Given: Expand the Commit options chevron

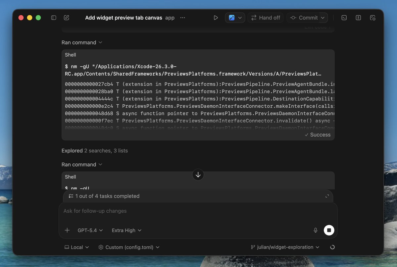Looking at the screenshot, I should 323,18.
